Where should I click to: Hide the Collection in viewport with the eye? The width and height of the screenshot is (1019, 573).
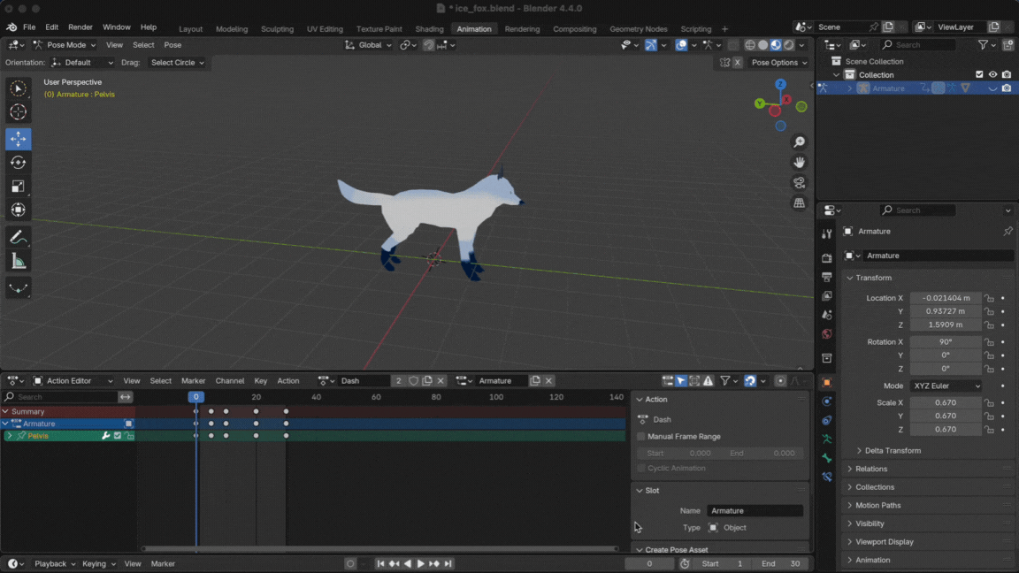coord(993,74)
